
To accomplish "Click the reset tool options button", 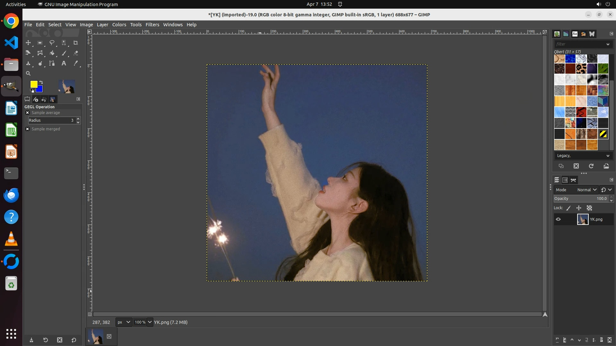I will pyautogui.click(x=74, y=340).
